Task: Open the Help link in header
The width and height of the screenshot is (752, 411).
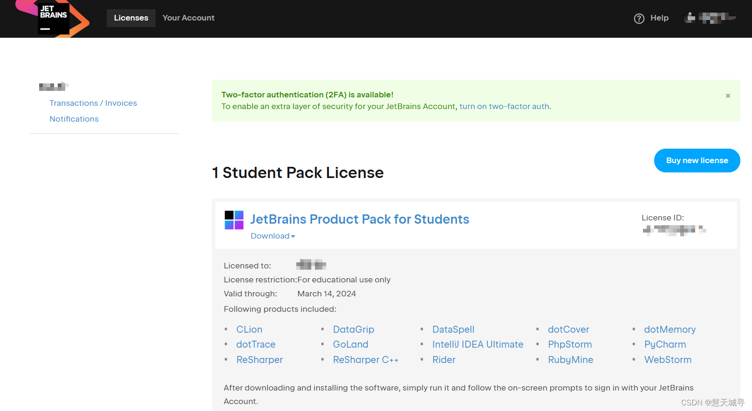Action: coord(659,18)
